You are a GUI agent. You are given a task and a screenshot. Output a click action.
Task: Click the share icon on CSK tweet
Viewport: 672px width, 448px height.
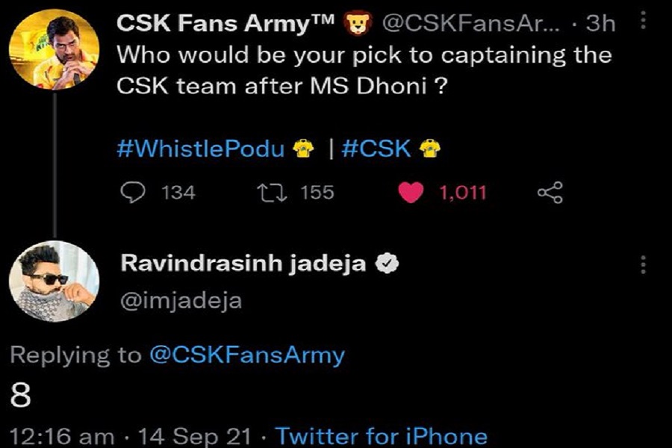[x=550, y=193]
